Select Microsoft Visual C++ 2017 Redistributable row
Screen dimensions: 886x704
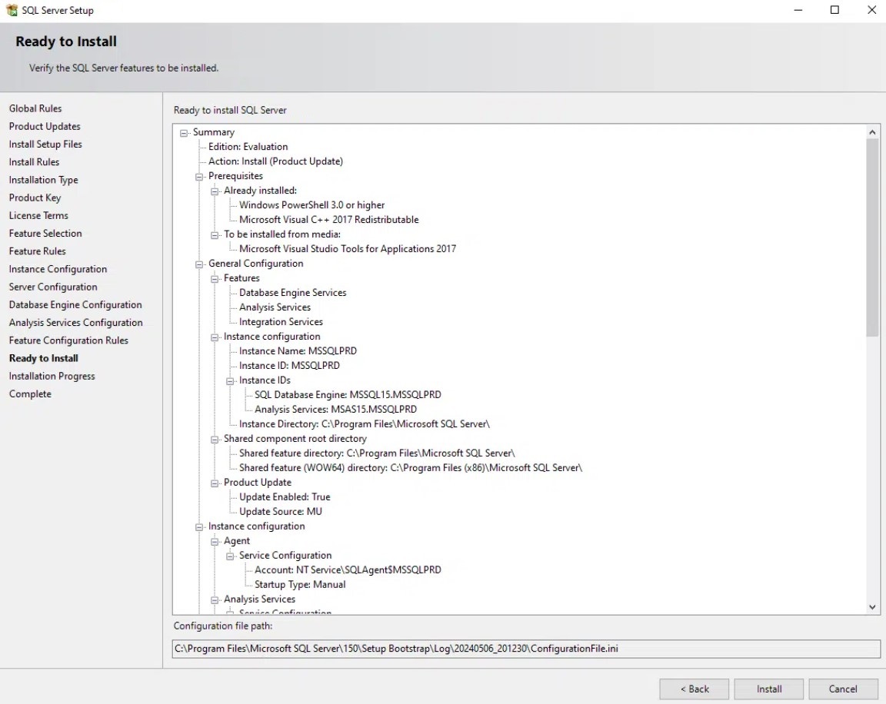click(x=329, y=220)
